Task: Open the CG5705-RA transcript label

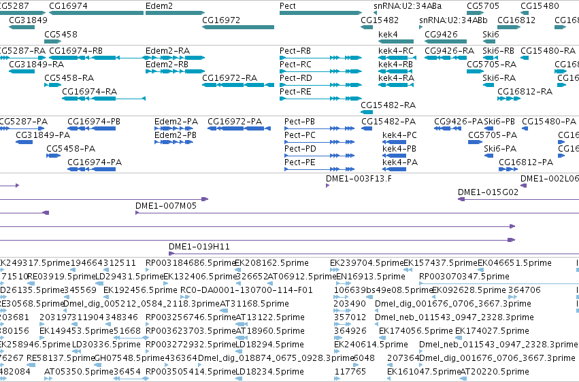Action: click(x=491, y=64)
